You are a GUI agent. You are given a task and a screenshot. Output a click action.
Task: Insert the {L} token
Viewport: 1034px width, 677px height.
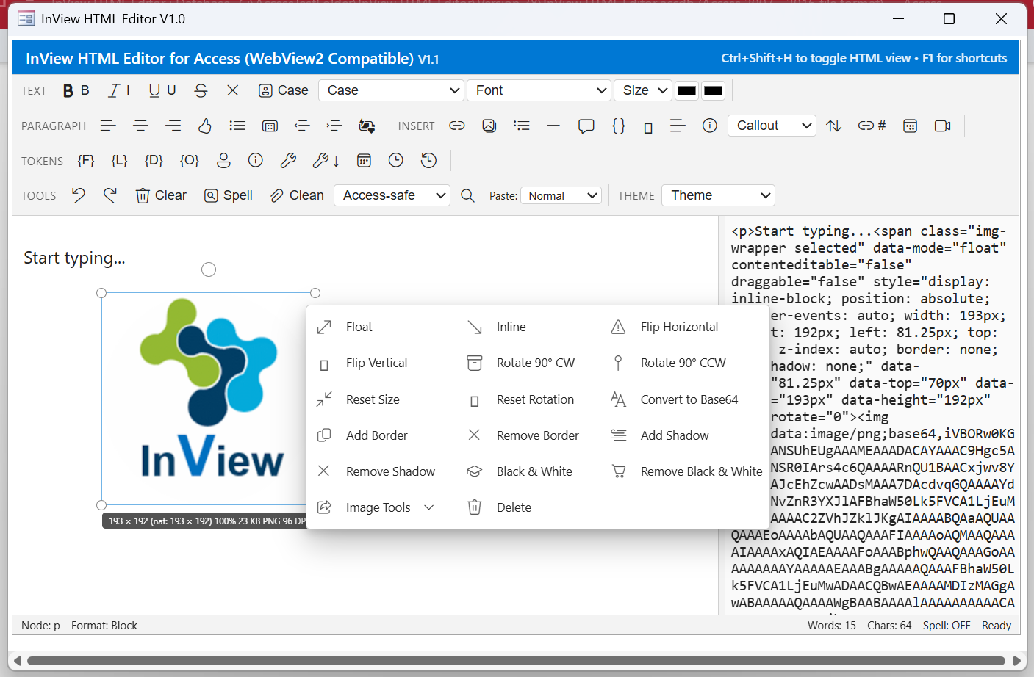pyautogui.click(x=119, y=160)
